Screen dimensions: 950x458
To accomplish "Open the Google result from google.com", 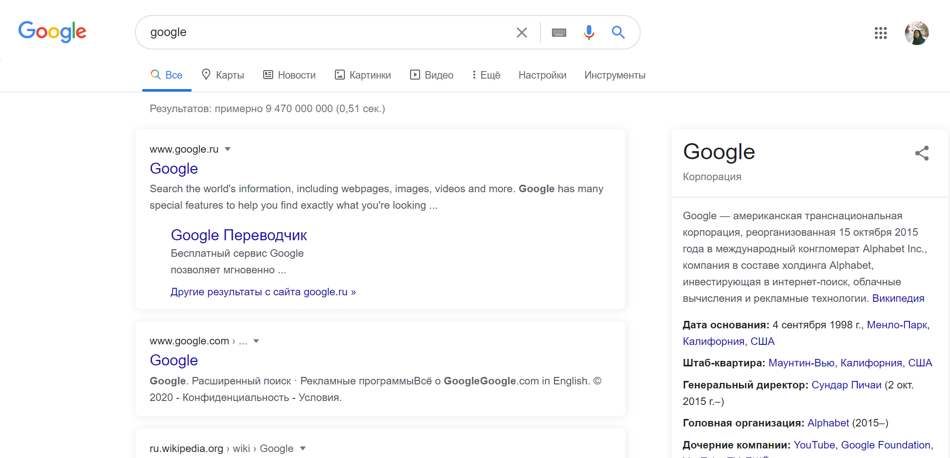I will pyautogui.click(x=174, y=360).
